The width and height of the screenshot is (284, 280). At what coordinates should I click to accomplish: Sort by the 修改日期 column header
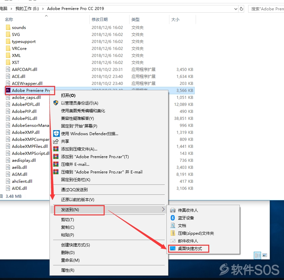(100, 19)
